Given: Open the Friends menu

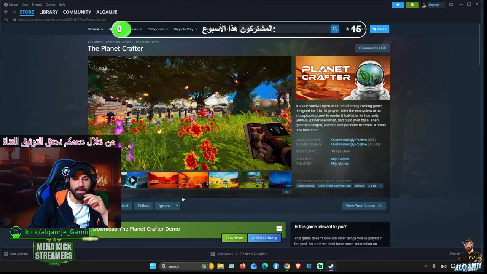Looking at the screenshot, I should [x=37, y=5].
